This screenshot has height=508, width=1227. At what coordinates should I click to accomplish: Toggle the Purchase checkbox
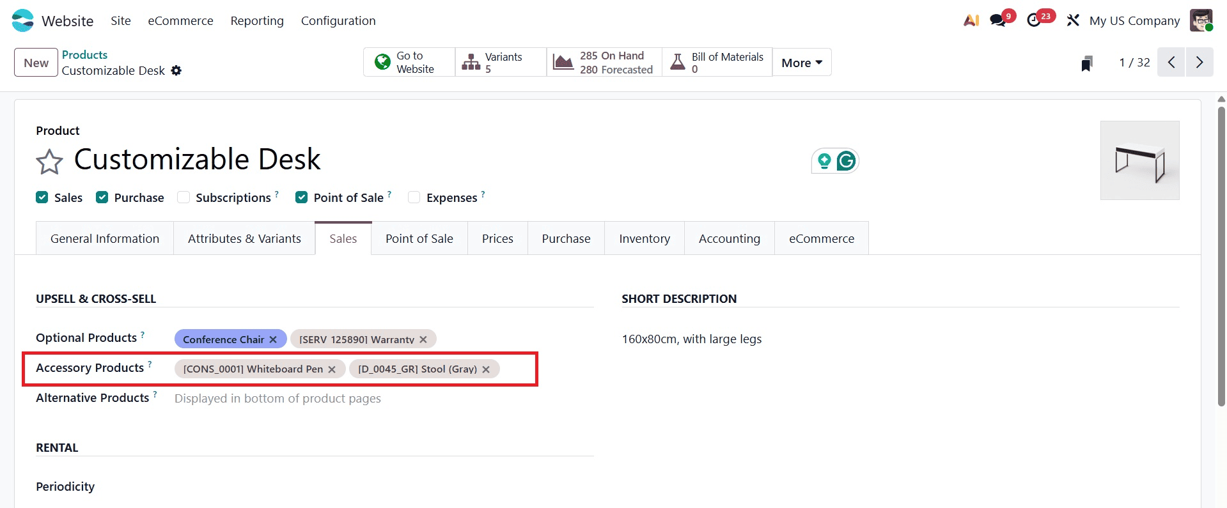pos(102,197)
